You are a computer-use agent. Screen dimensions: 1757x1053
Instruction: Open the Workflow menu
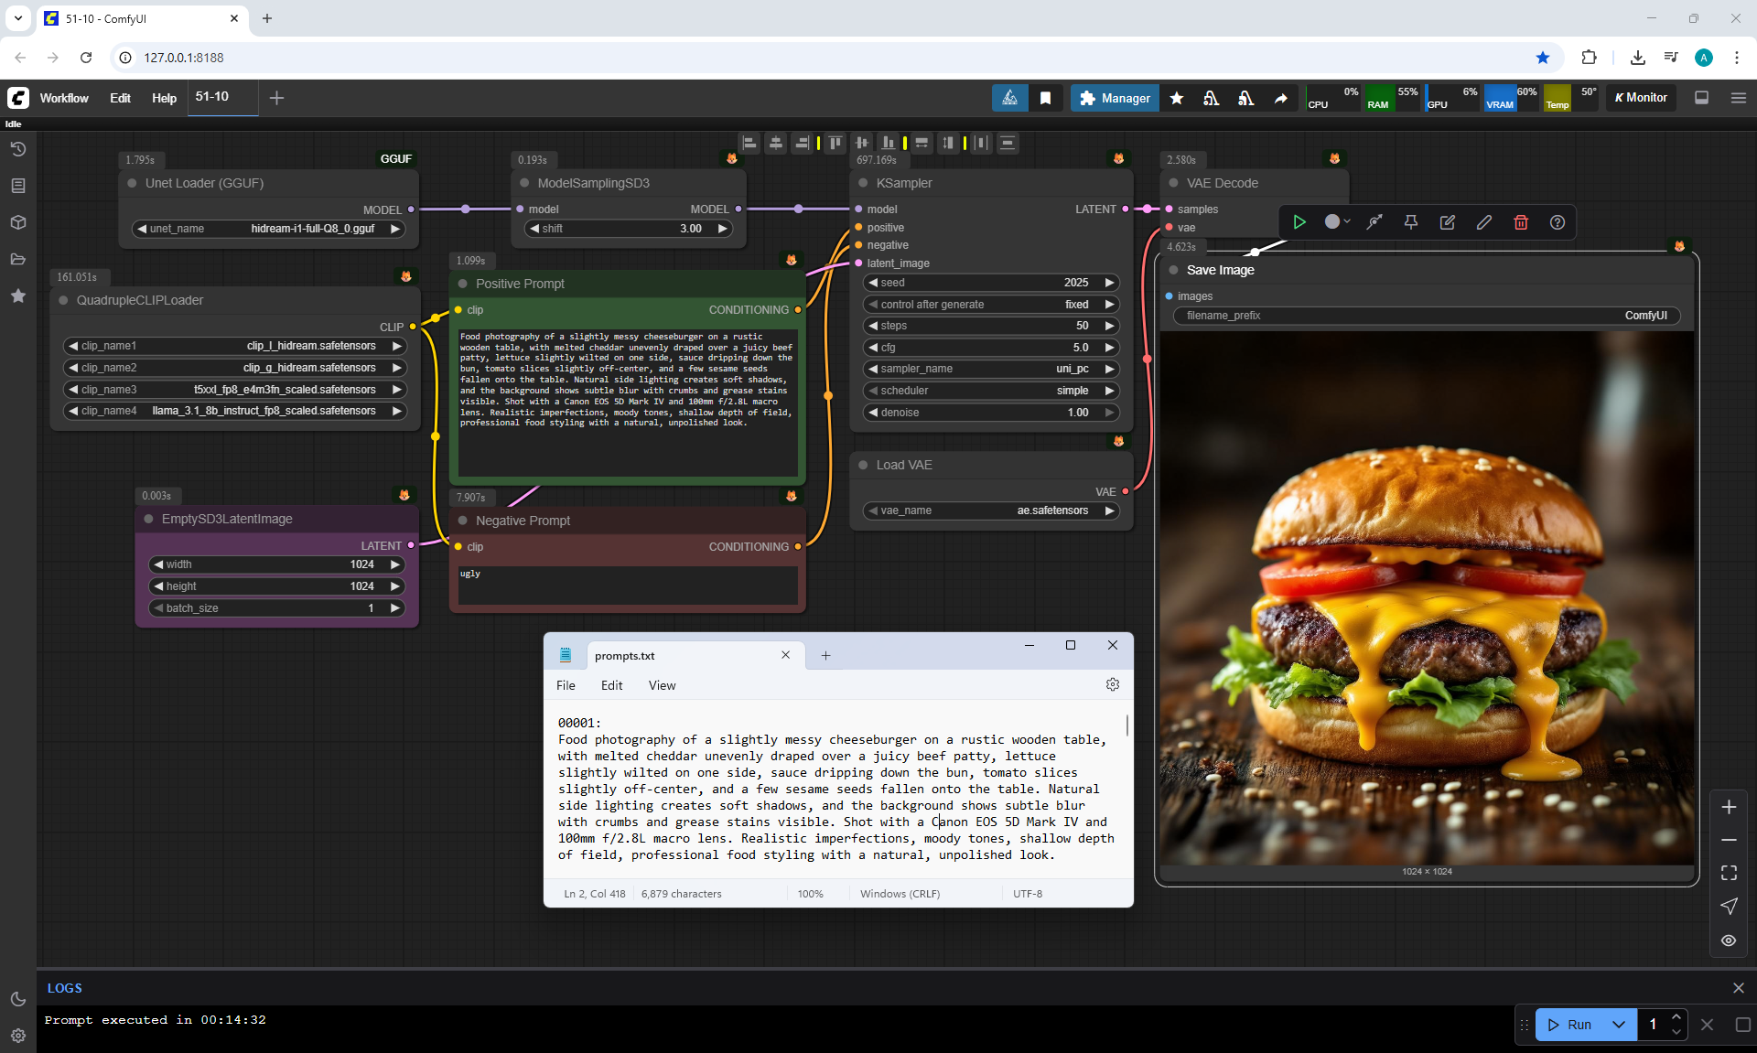[x=64, y=98]
